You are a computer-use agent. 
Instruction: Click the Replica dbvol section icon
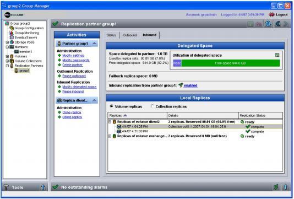[x=59, y=100]
